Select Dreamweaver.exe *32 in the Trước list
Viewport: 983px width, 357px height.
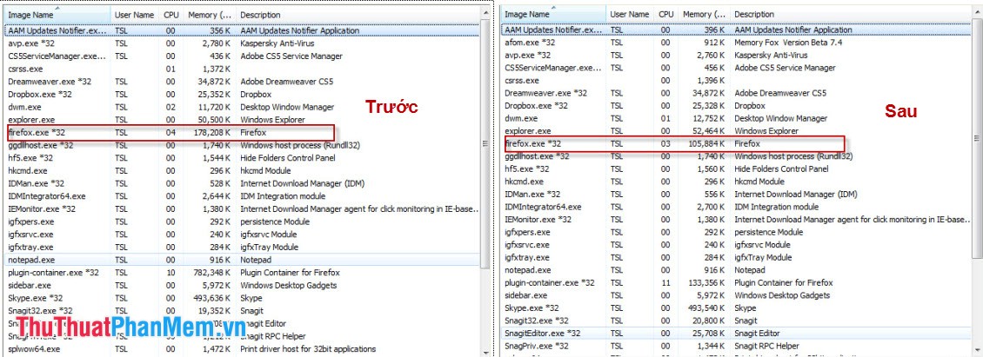(x=243, y=82)
